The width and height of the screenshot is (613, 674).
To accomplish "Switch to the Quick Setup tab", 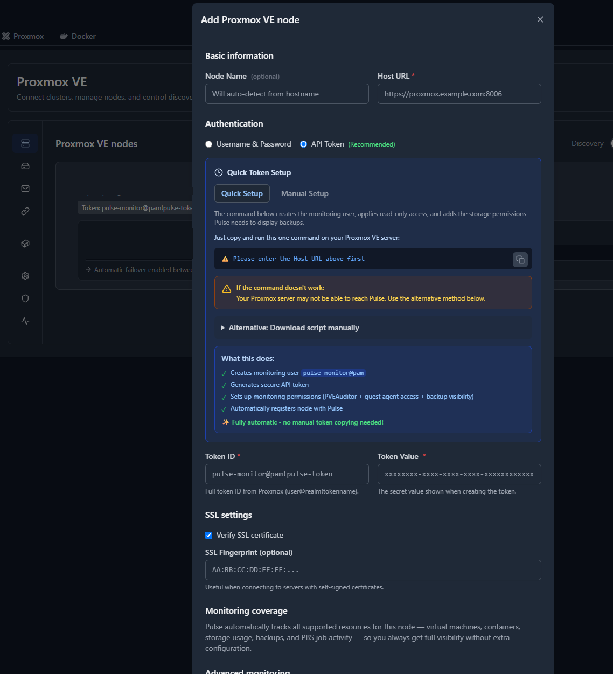I will [242, 193].
